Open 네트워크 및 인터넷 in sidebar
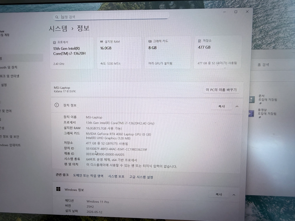 coord(9,76)
